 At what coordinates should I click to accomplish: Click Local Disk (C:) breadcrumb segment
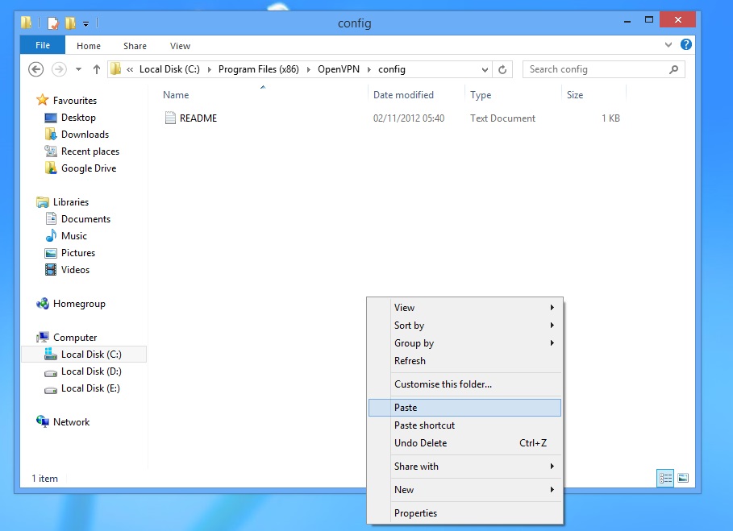coord(169,69)
